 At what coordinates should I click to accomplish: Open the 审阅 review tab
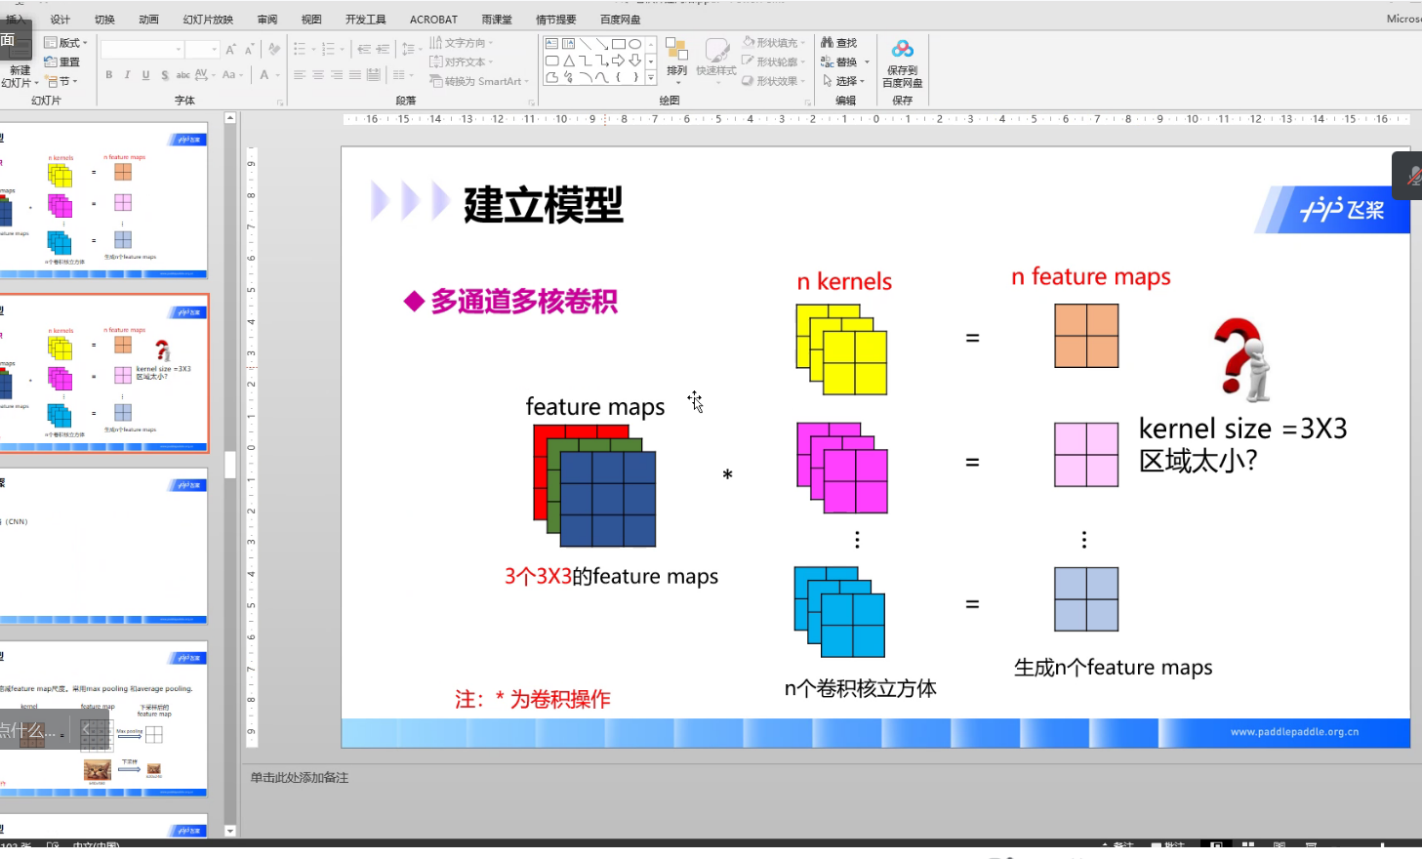tap(267, 20)
